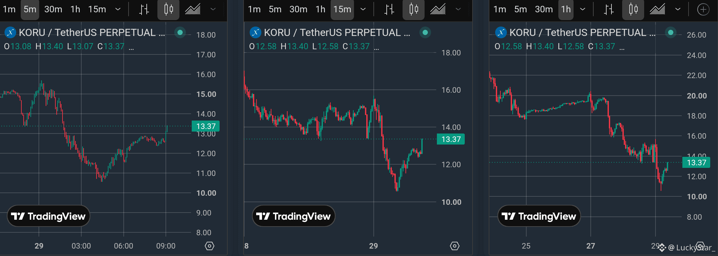Select area chart style in right chart
The image size is (718, 256).
[x=657, y=9]
